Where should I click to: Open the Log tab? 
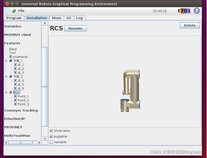[79, 18]
